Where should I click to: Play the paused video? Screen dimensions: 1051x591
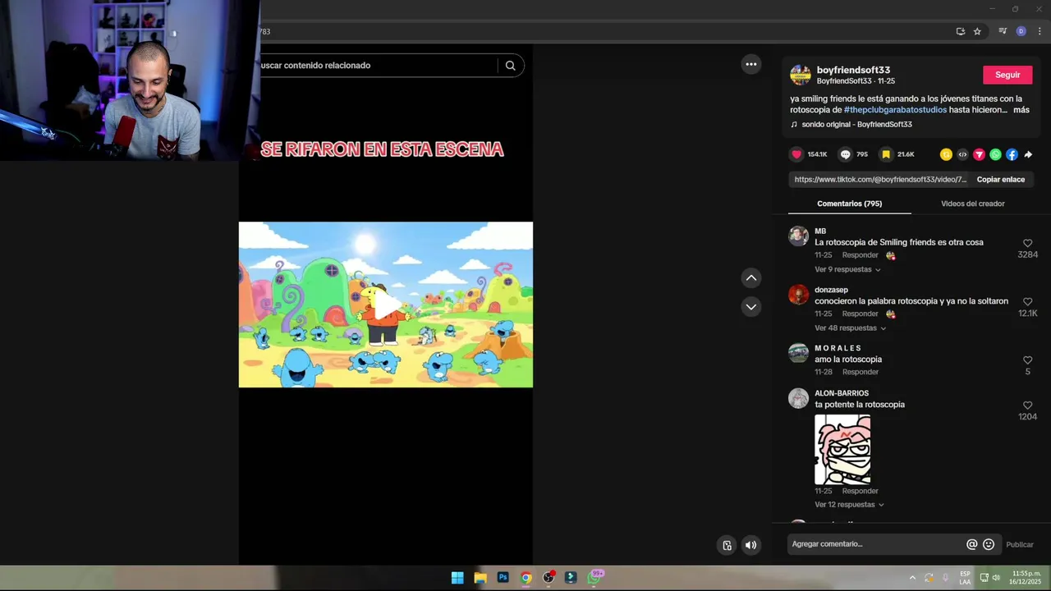pos(386,305)
